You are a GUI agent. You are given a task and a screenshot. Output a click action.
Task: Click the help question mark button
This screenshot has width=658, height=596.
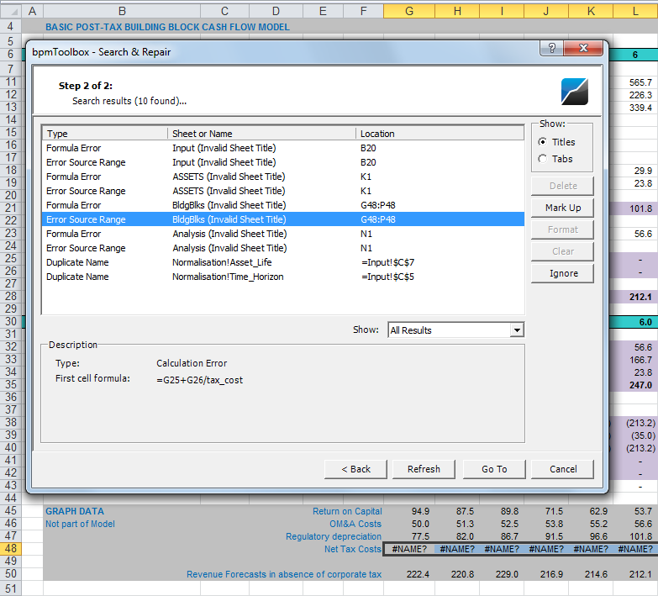pyautogui.click(x=551, y=48)
